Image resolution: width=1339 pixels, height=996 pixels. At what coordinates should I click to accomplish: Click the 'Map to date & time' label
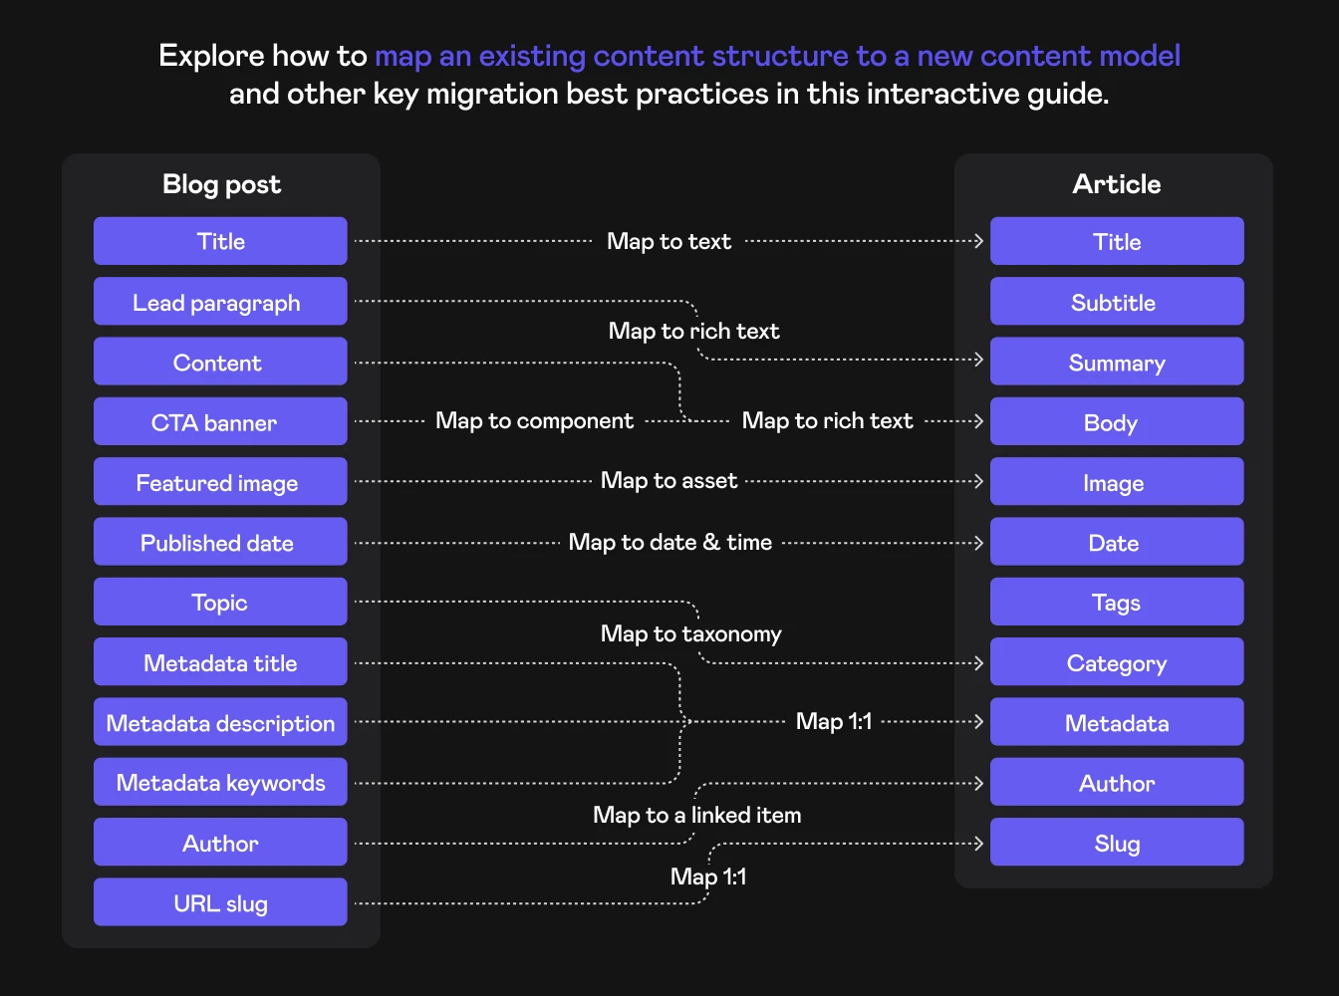669,543
